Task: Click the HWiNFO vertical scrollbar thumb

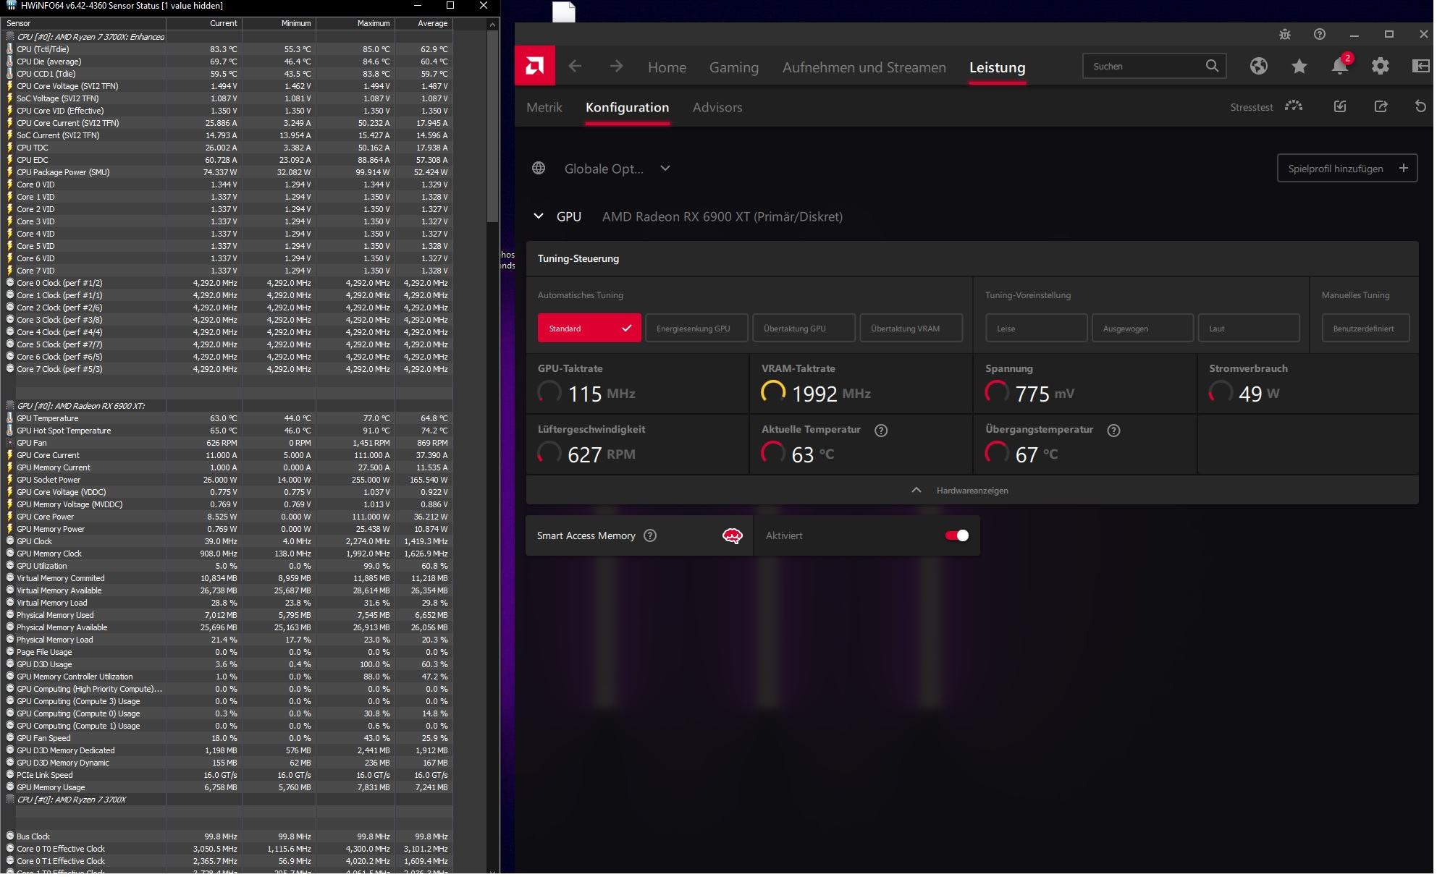Action: (494, 127)
